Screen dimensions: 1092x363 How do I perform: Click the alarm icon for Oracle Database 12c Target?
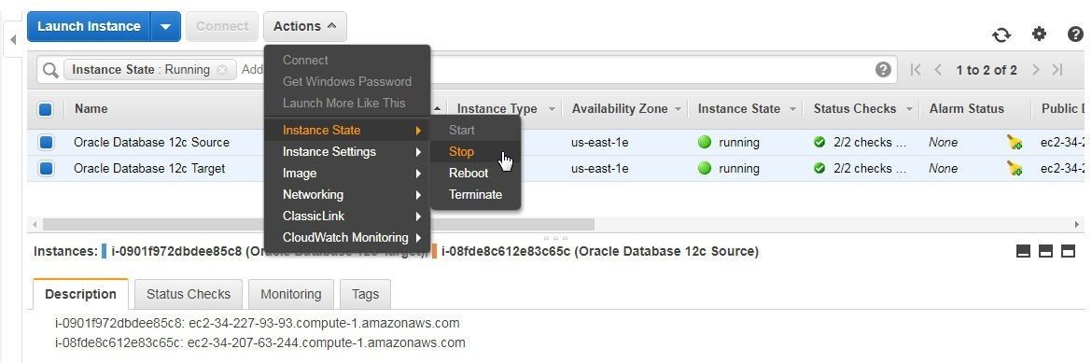click(x=1014, y=168)
